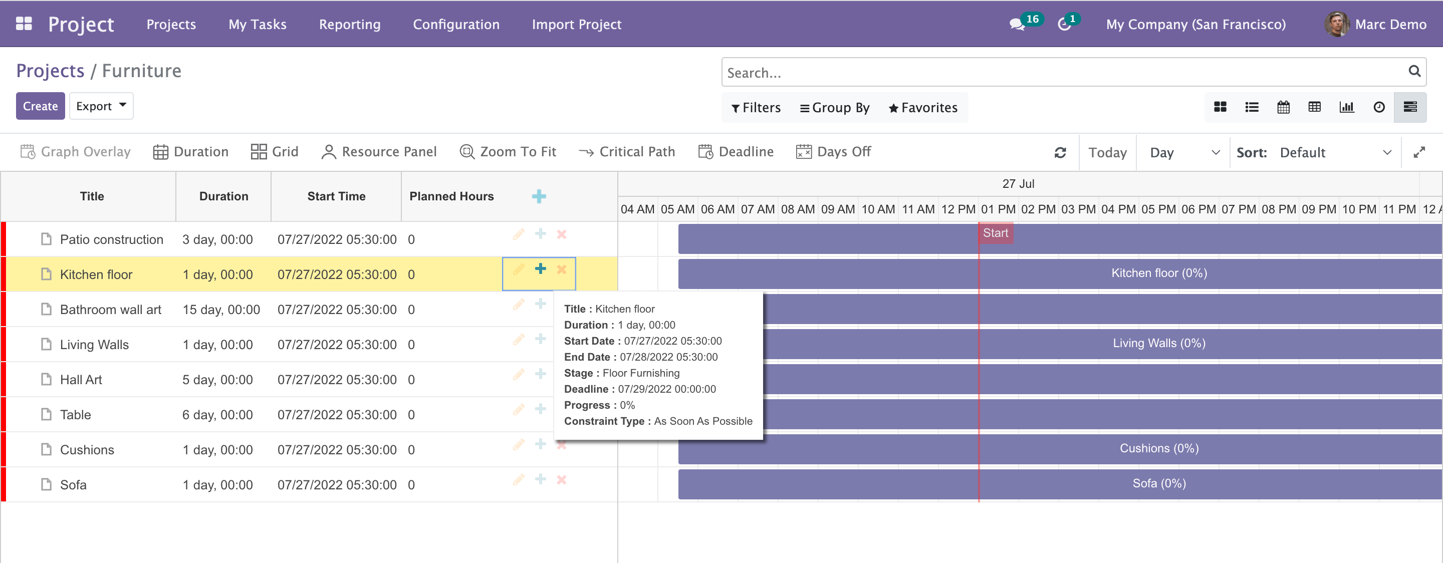
Task: Click the refresh icon beside Today
Action: 1060,152
